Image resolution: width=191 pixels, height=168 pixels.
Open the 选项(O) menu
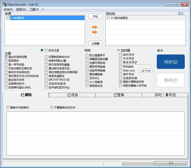21,10
